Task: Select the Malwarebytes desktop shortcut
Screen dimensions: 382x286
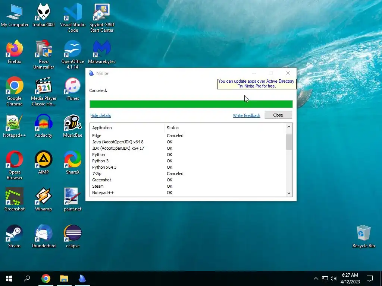Action: pyautogui.click(x=101, y=52)
